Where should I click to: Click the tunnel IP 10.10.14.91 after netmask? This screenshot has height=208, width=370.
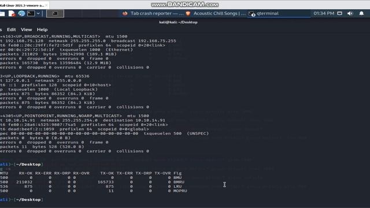pos(150,120)
